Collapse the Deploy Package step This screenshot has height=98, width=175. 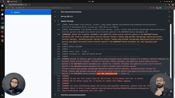55,21
